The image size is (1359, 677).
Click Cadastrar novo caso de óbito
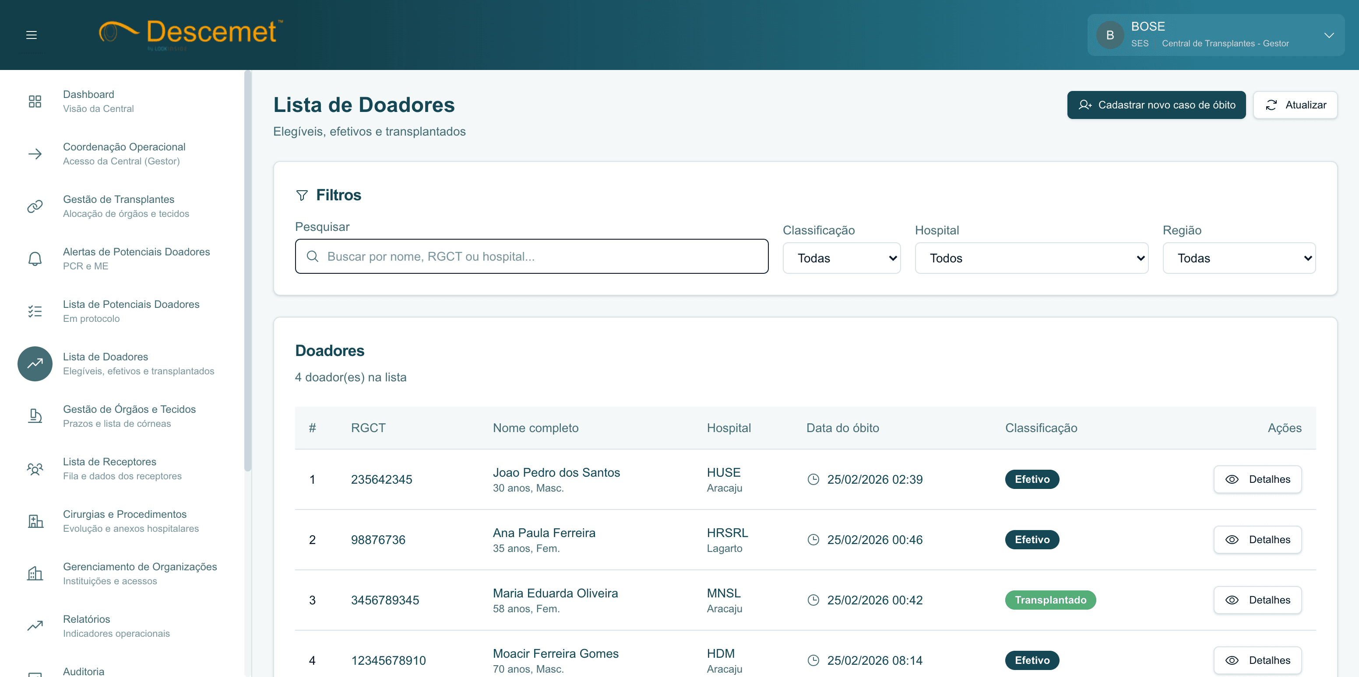point(1156,105)
